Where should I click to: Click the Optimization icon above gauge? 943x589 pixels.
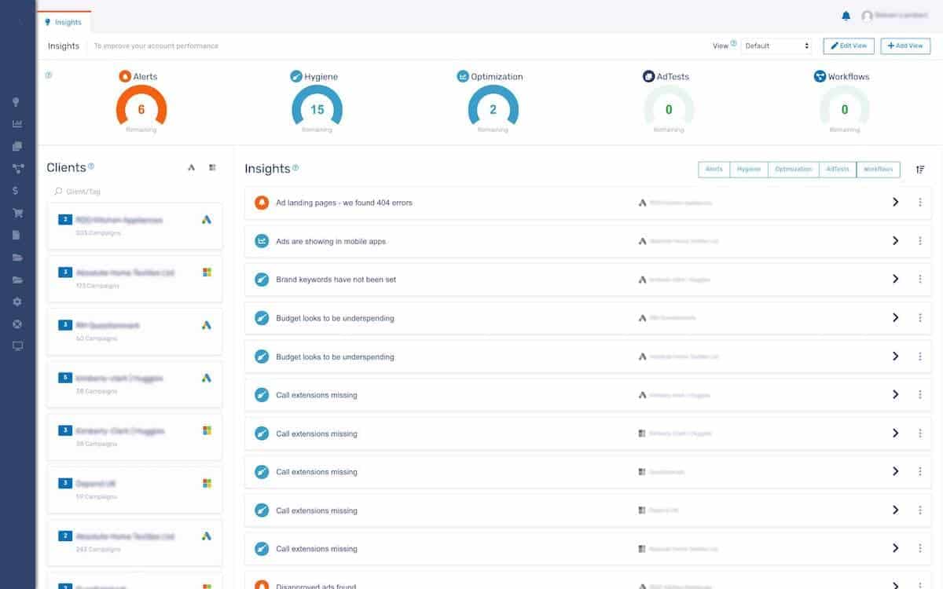[463, 76]
